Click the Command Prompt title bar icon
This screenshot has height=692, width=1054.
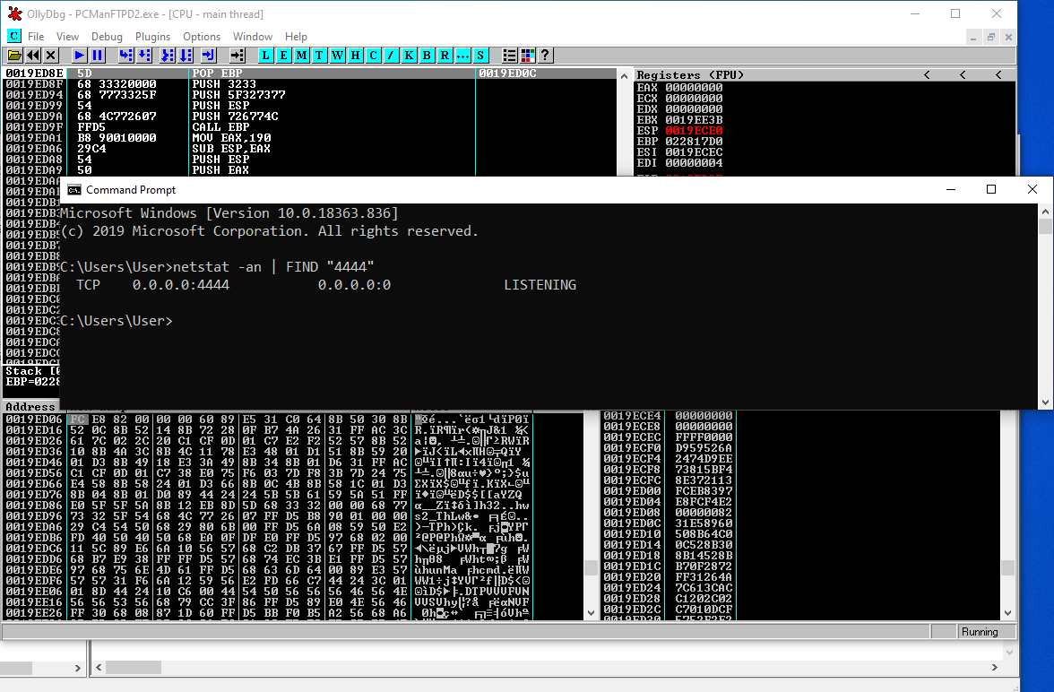point(74,190)
